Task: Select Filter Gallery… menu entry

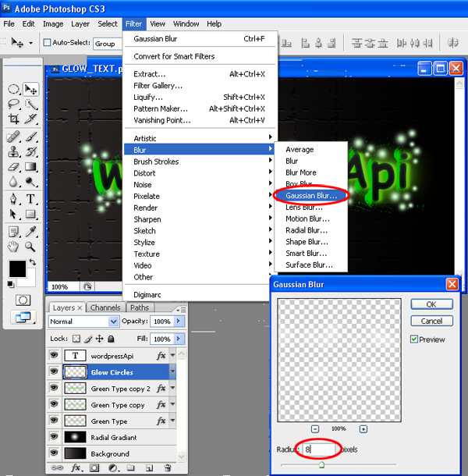Action: tap(200, 86)
